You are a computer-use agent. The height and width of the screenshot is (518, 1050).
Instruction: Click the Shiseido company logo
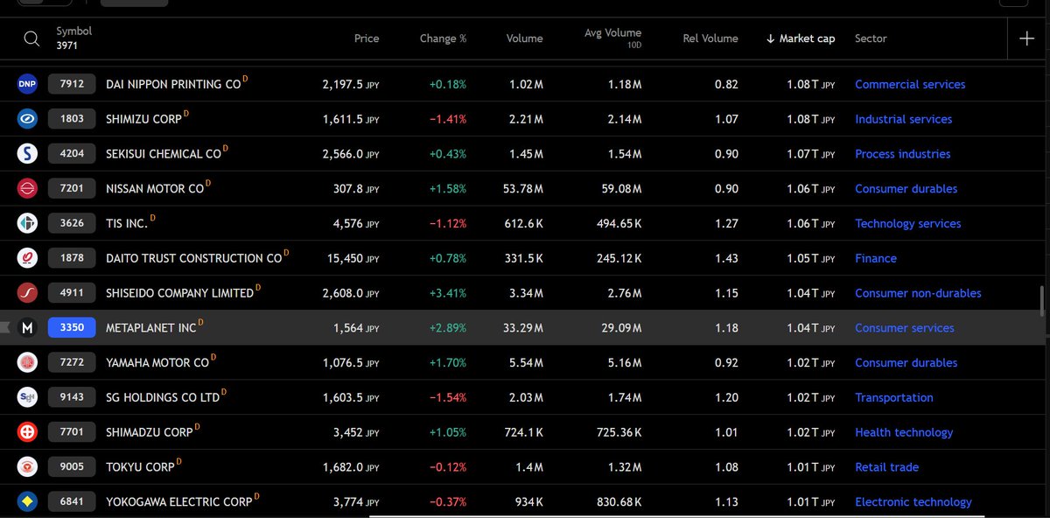click(x=28, y=293)
